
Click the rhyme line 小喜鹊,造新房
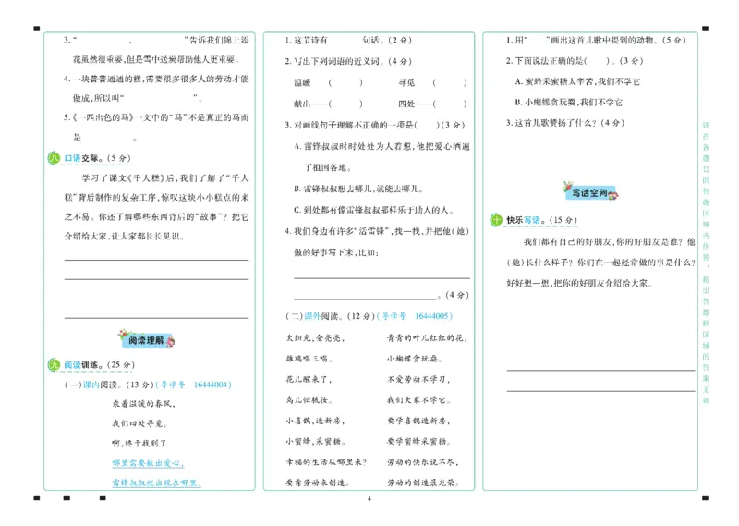click(315, 421)
